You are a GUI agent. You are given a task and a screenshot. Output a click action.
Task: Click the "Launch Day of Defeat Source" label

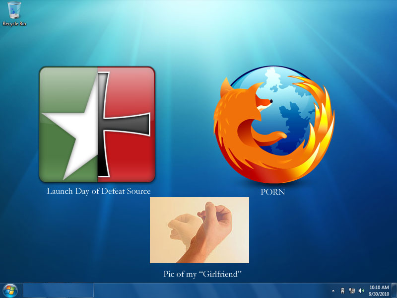[99, 191]
